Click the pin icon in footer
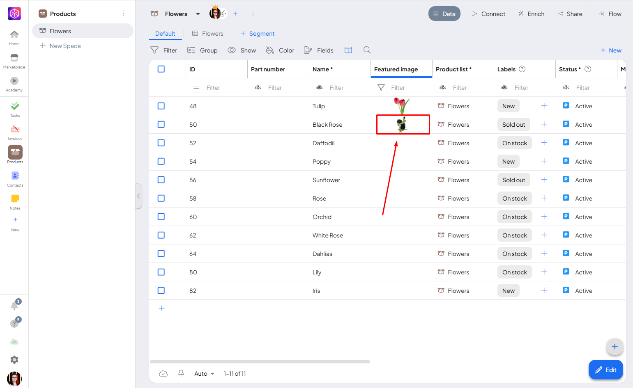The image size is (633, 388). (x=181, y=373)
